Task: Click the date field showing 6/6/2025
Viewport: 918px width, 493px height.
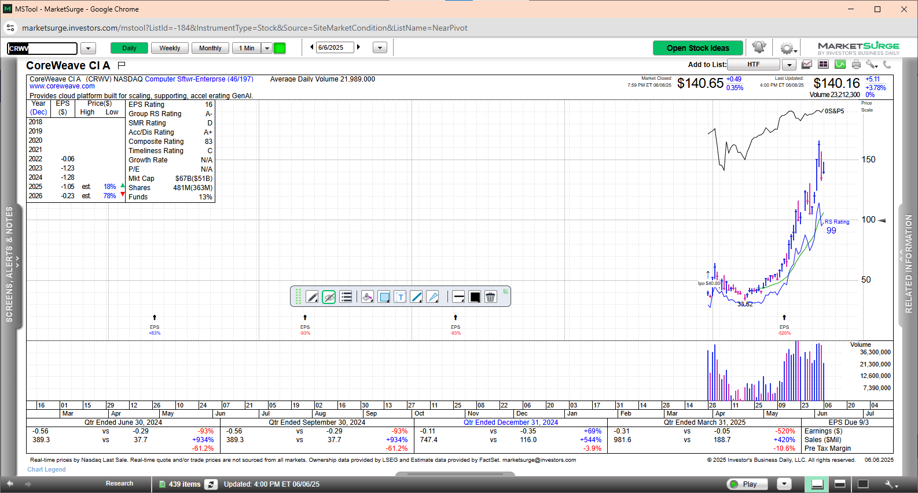Action: click(x=335, y=47)
